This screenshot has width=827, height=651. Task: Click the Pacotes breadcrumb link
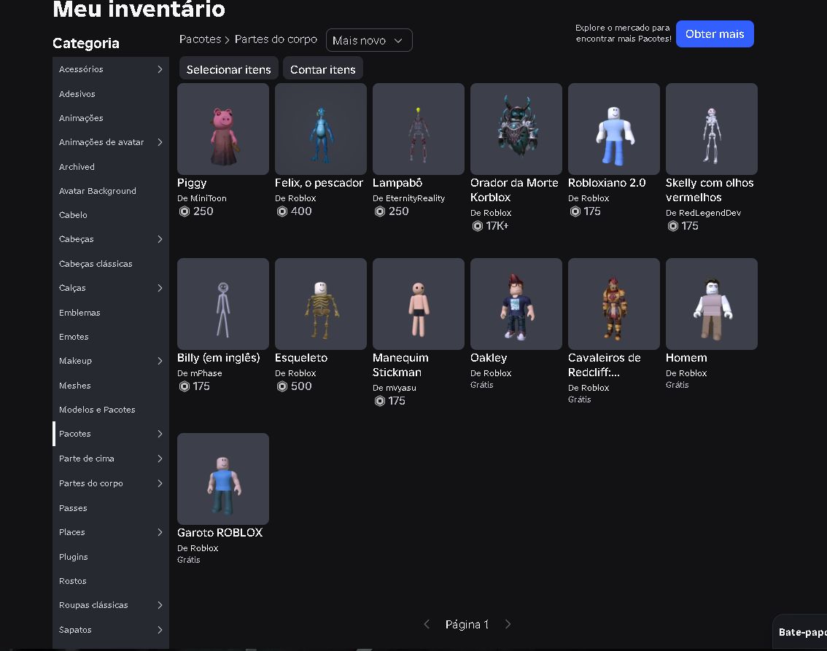click(x=200, y=39)
